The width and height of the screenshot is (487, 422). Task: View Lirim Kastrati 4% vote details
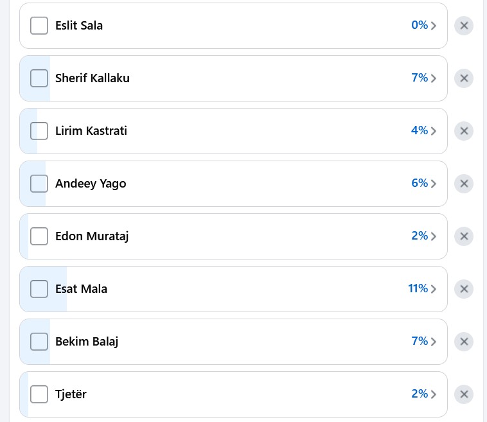[x=420, y=131]
